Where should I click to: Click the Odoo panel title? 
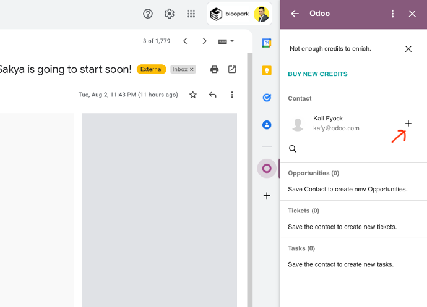(x=319, y=14)
